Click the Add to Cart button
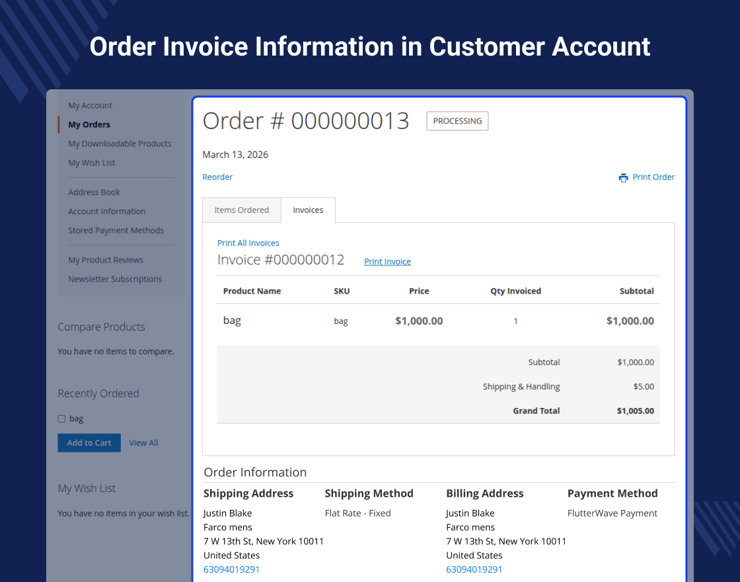Screen dimensions: 740x582 point(89,443)
